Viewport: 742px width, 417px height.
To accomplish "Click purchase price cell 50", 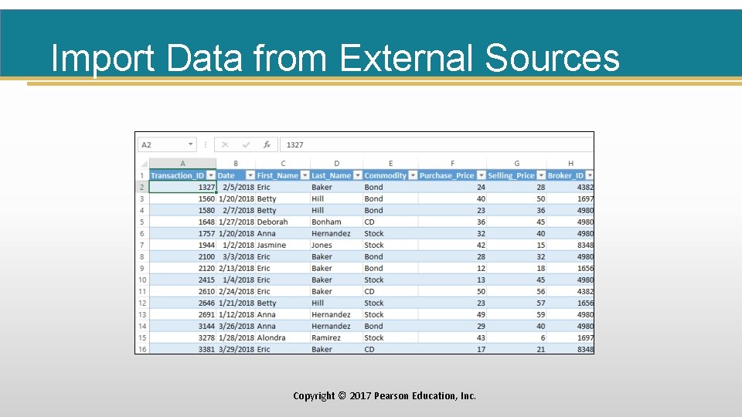I will pyautogui.click(x=452, y=291).
